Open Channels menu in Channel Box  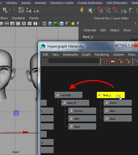tap(90, 30)
